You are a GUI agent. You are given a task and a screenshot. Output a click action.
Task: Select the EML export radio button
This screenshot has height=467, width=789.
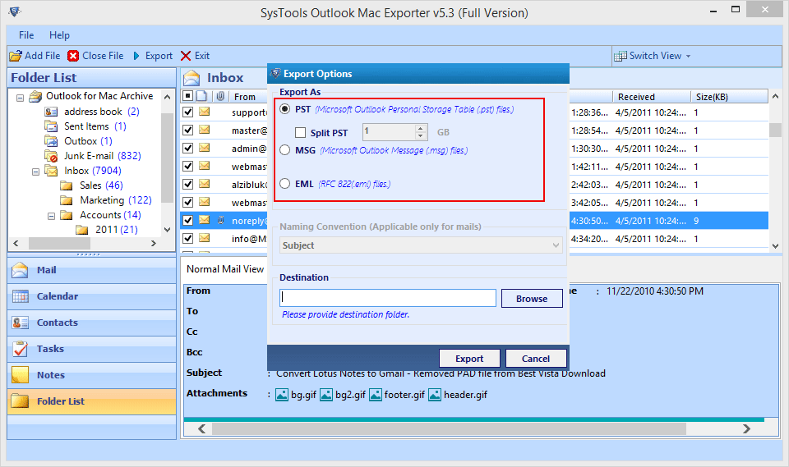[x=285, y=184]
